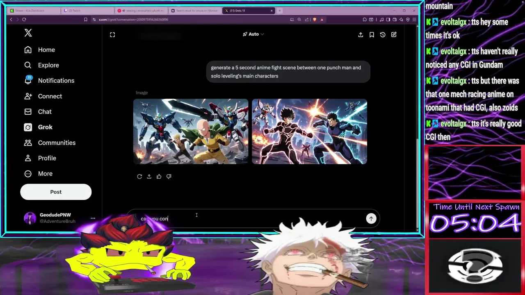Open the Auto model selector dropdown
The height and width of the screenshot is (295, 525).
coord(253,34)
